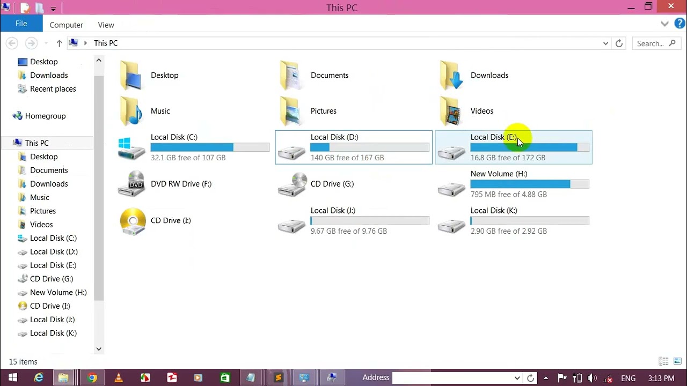Click the '2.90 GB free of 2.92 GB' text

(508, 231)
